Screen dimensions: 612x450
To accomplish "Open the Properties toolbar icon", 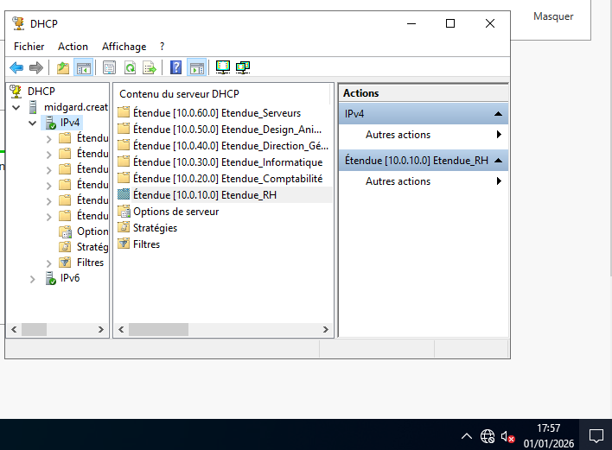I will [109, 67].
